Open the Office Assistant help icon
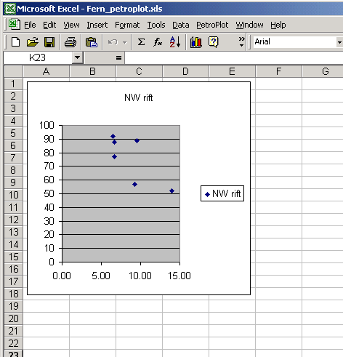343x357 pixels. point(214,42)
